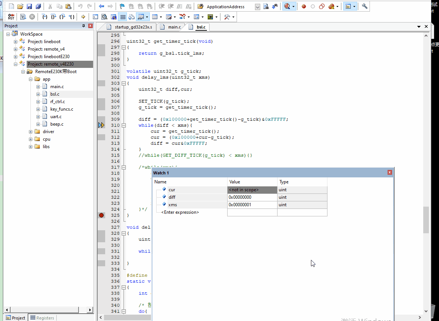Screen dimensions: 439x321
Task: Click the Value column header in Watch 1
Action: 252,182
